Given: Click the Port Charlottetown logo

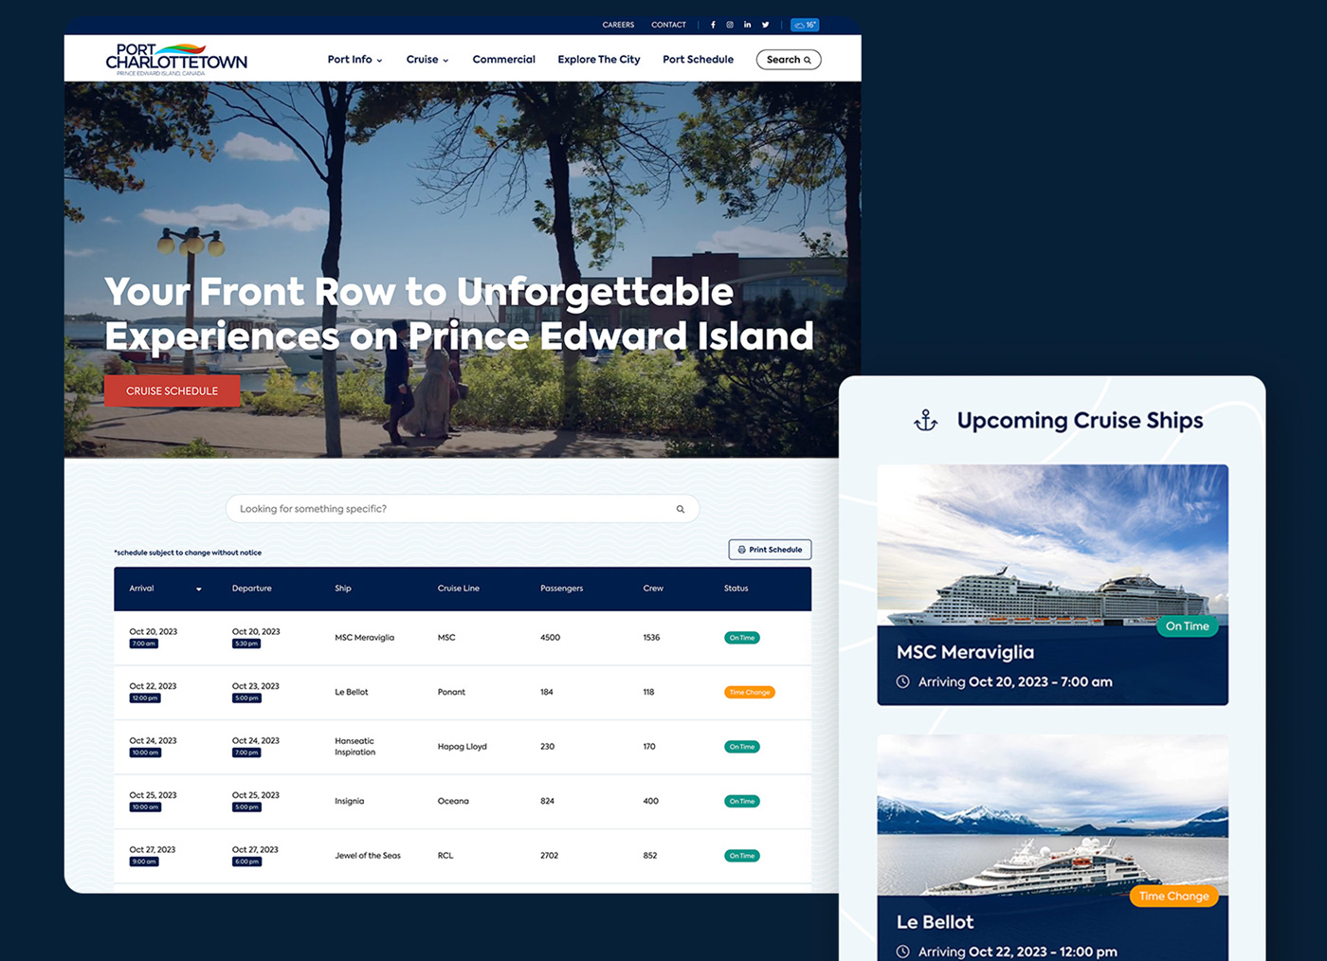Looking at the screenshot, I should point(176,59).
